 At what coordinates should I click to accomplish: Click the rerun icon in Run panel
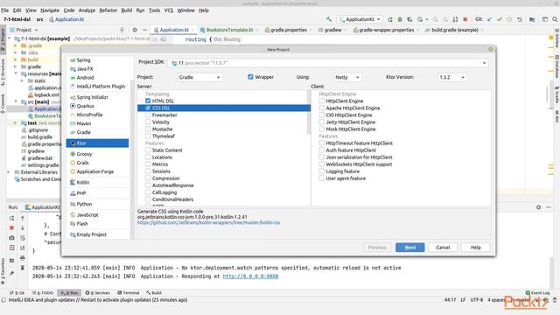click(x=11, y=218)
